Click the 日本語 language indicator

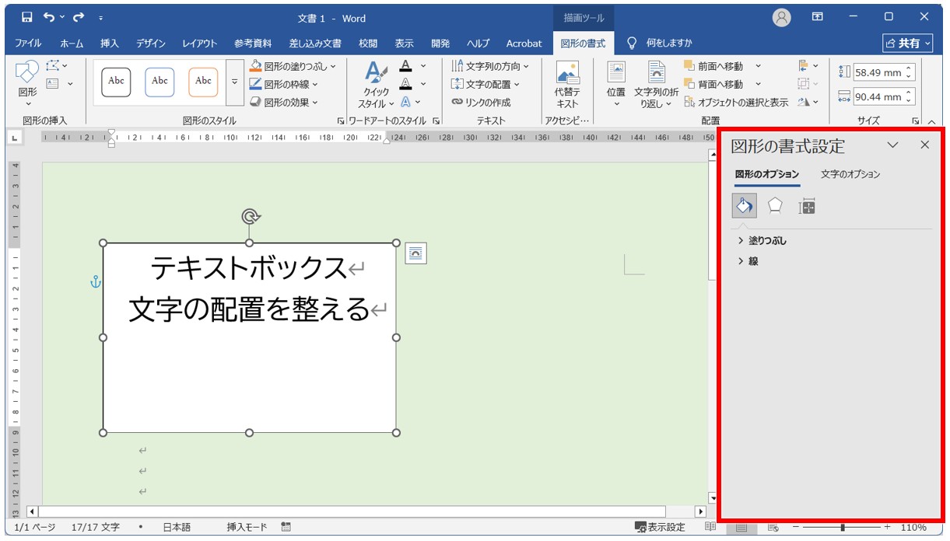(177, 527)
